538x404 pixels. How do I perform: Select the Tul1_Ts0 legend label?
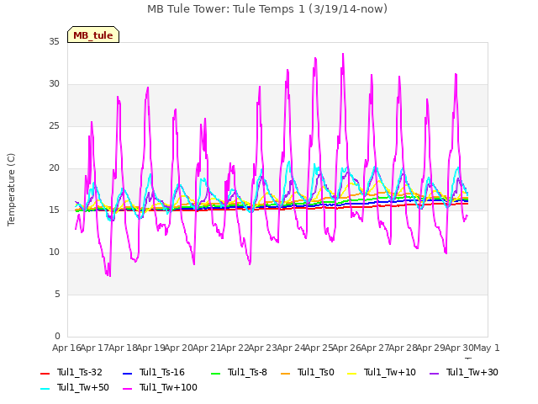click(316, 372)
